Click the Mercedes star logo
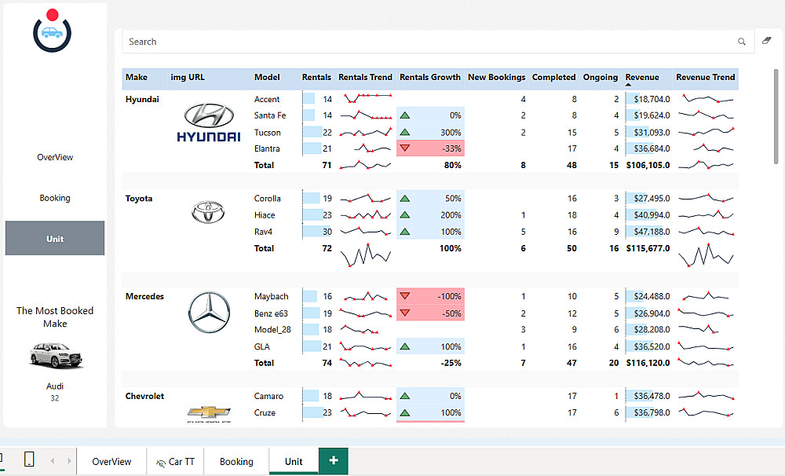The width and height of the screenshot is (785, 476). pos(210,312)
